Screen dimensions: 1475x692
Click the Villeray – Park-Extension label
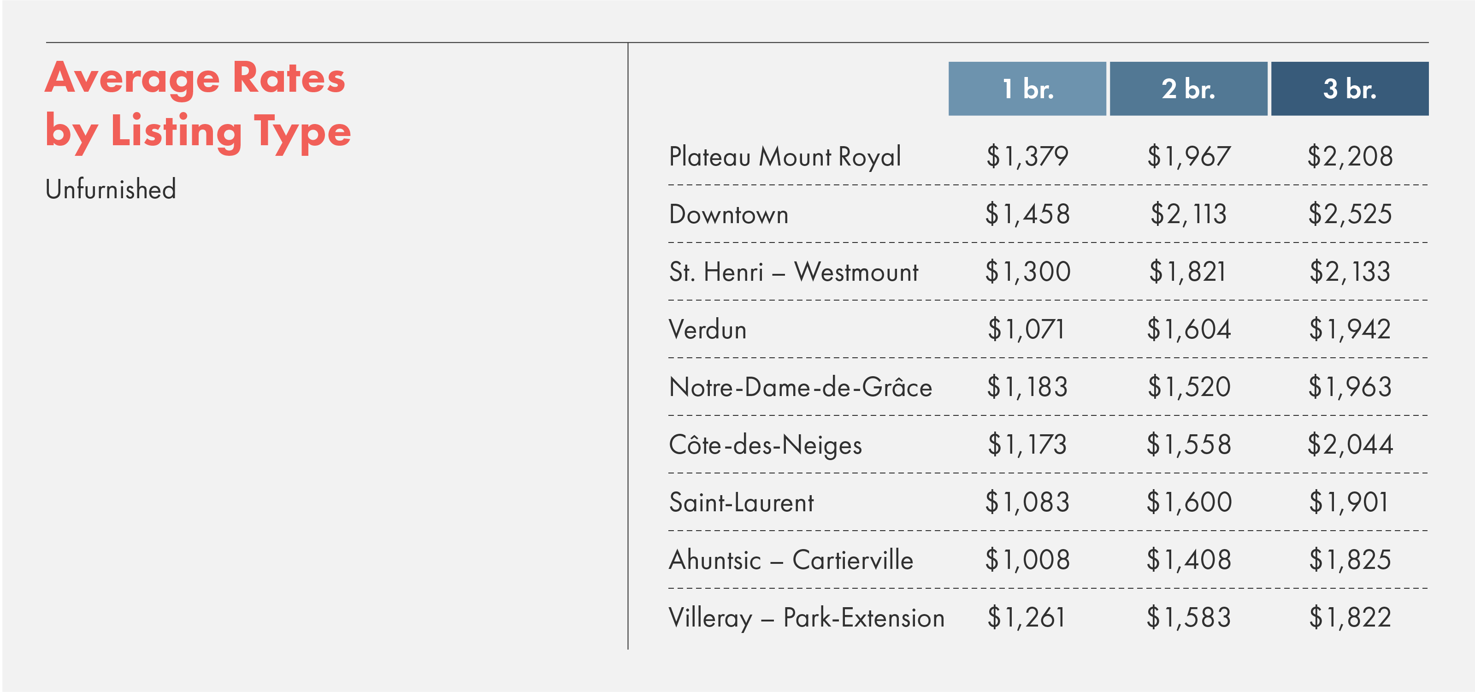(806, 617)
